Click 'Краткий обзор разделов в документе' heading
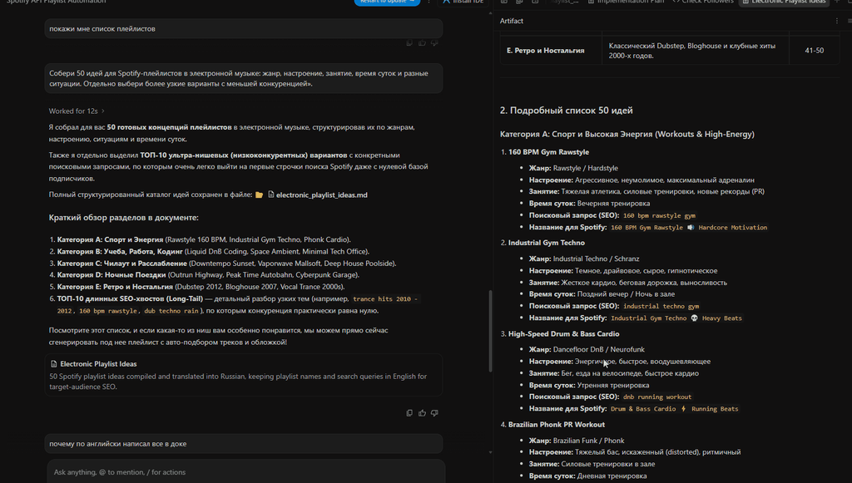 pos(123,218)
